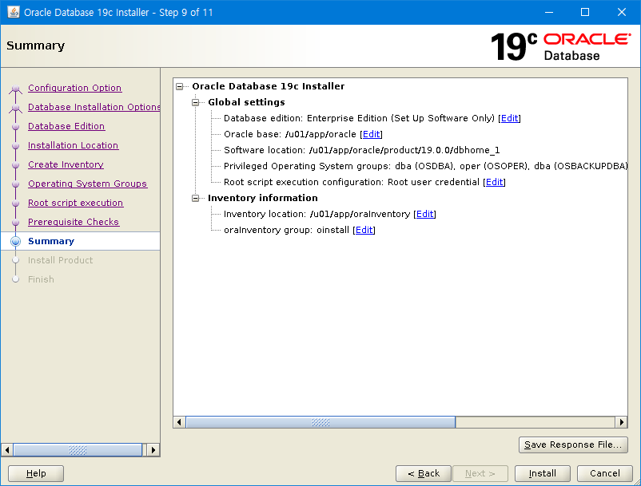Go back with the Back button
The image size is (641, 486).
[x=424, y=473]
